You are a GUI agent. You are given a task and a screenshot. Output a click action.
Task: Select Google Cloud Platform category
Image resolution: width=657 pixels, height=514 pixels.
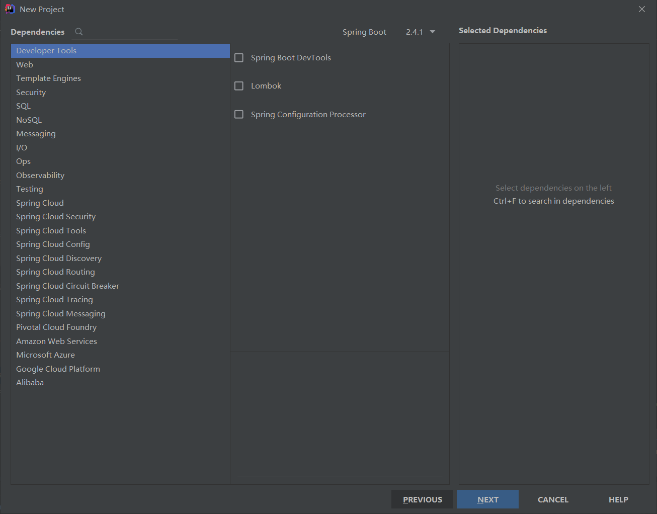120,369
